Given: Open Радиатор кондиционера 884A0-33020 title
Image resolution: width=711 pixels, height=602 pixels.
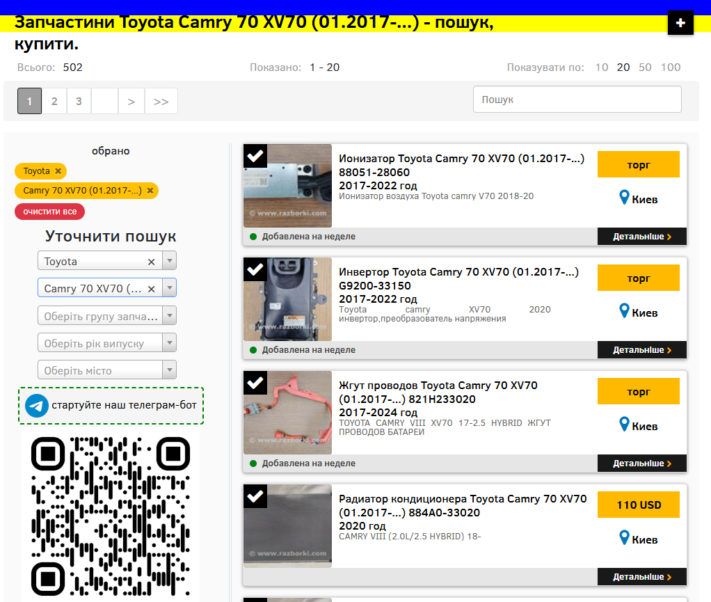Looking at the screenshot, I should click(x=463, y=505).
